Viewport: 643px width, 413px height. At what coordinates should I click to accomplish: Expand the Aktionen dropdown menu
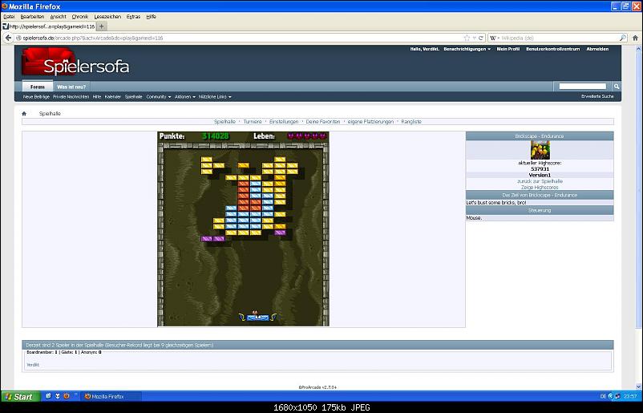tap(184, 97)
